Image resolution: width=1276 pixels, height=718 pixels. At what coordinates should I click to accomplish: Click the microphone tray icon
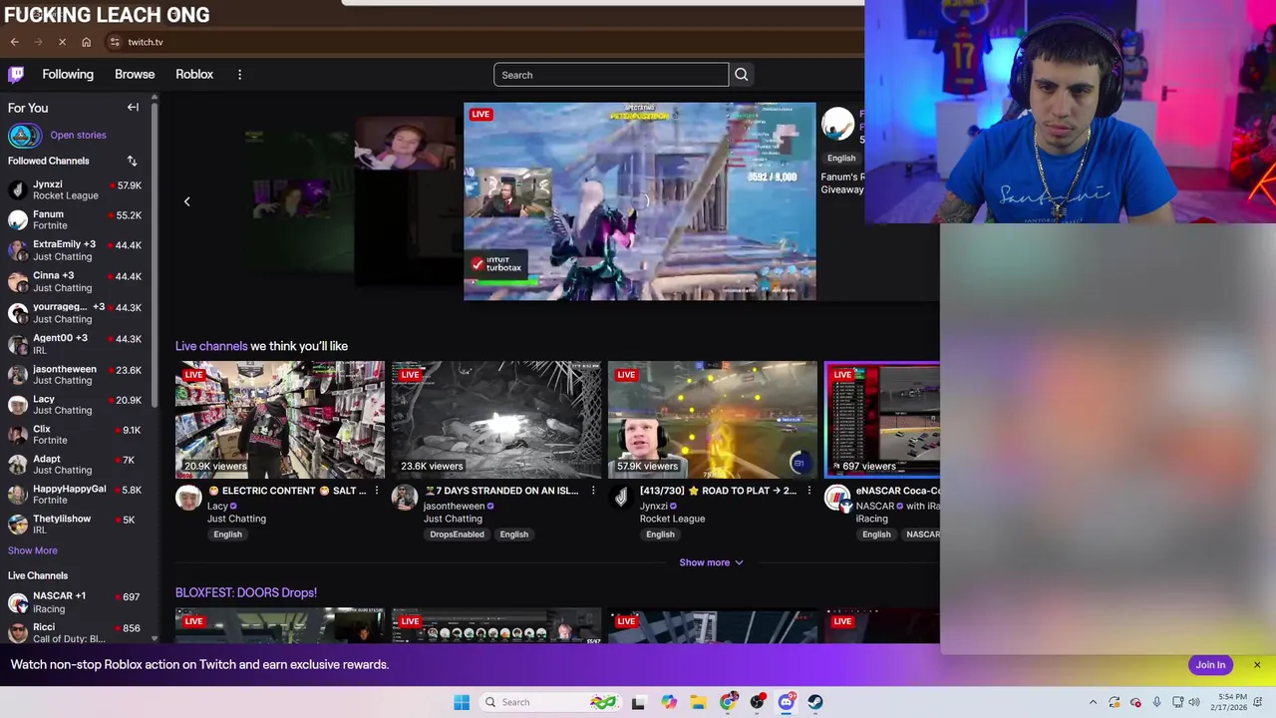1156,702
